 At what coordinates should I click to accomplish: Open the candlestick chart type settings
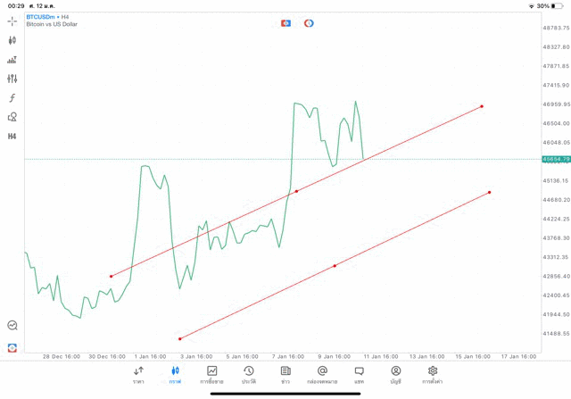[x=12, y=40]
